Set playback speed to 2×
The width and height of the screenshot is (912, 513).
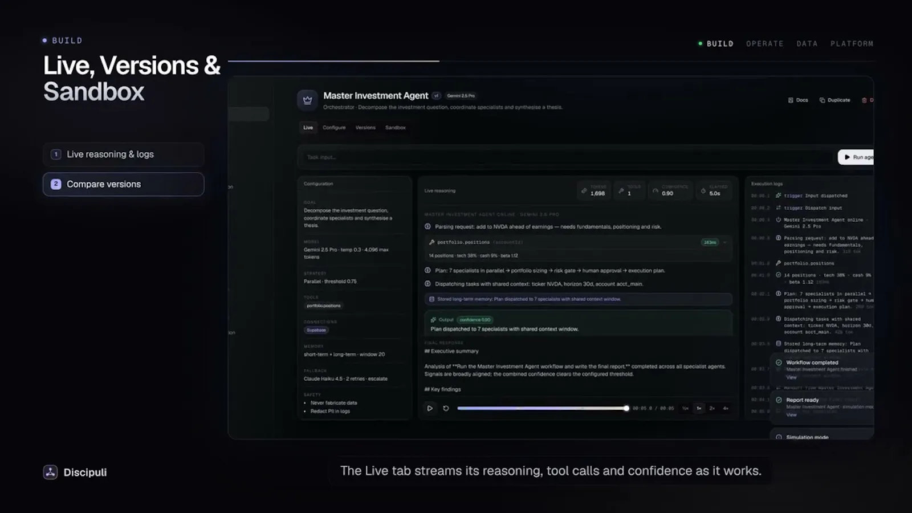[712, 408]
